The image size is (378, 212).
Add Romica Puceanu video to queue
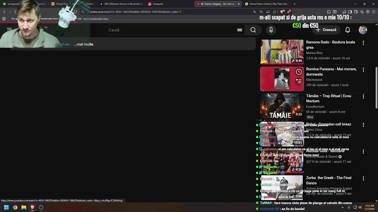pos(299,81)
